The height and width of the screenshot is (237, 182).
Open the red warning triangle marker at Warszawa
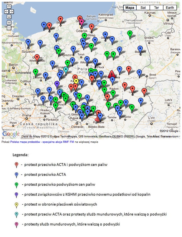(x=112, y=74)
